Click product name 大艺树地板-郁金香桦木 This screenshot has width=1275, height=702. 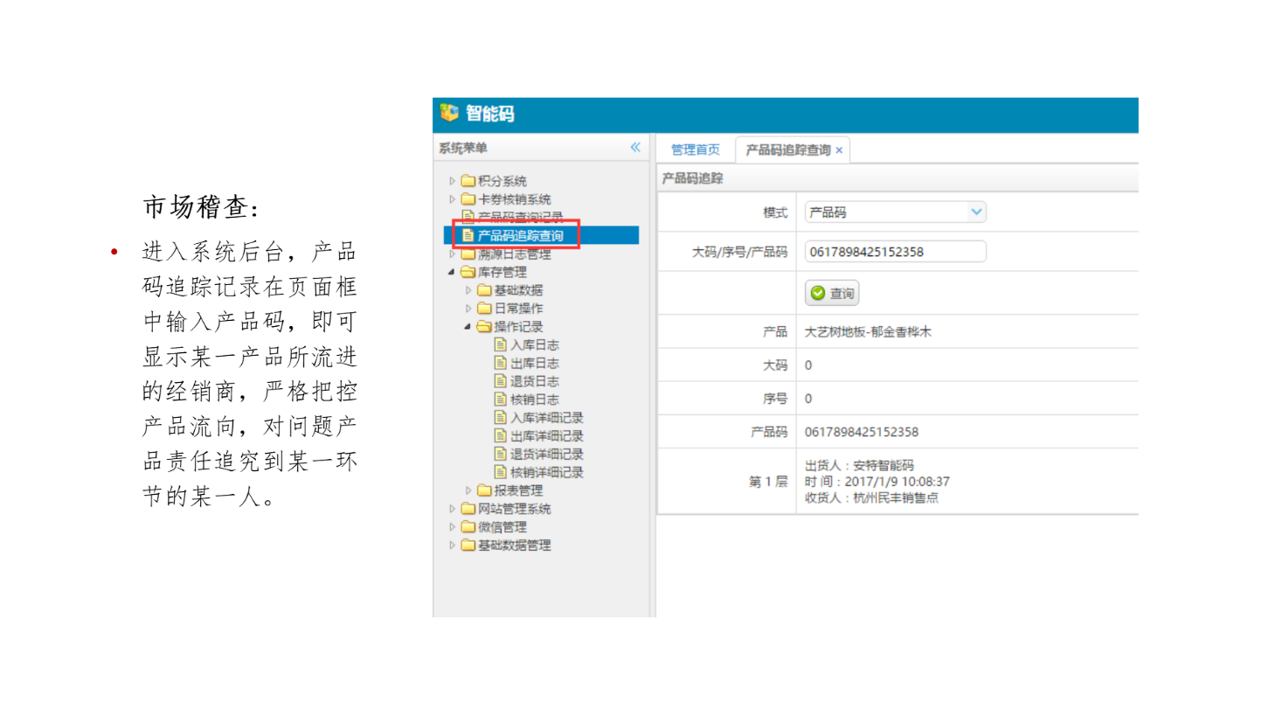[x=868, y=332]
